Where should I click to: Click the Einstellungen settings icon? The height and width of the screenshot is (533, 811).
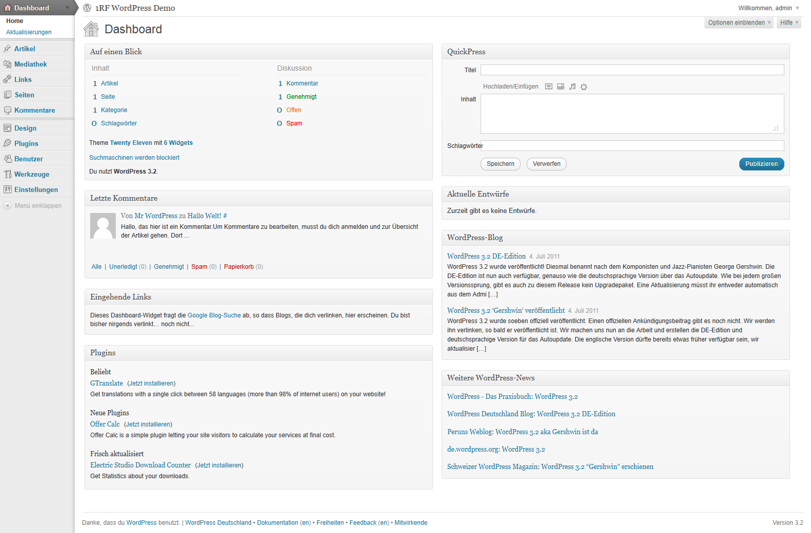point(7,189)
